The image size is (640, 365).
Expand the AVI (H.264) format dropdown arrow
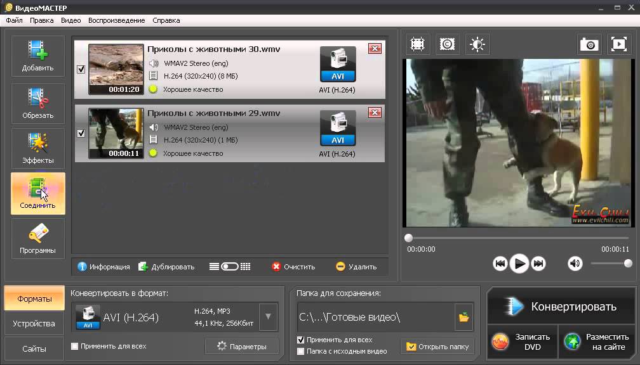[269, 317]
